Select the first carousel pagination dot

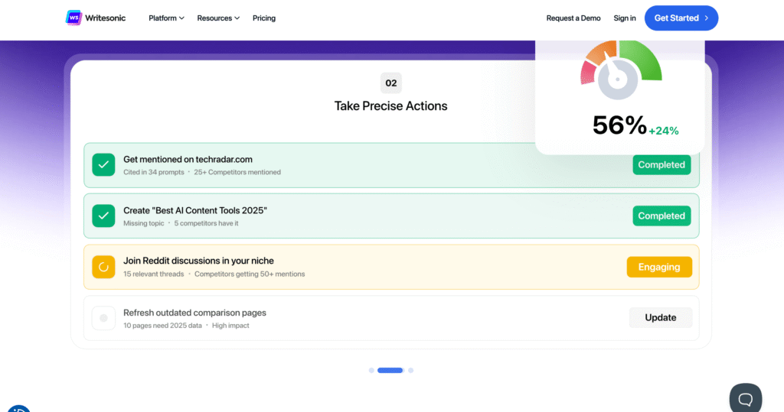[371, 370]
